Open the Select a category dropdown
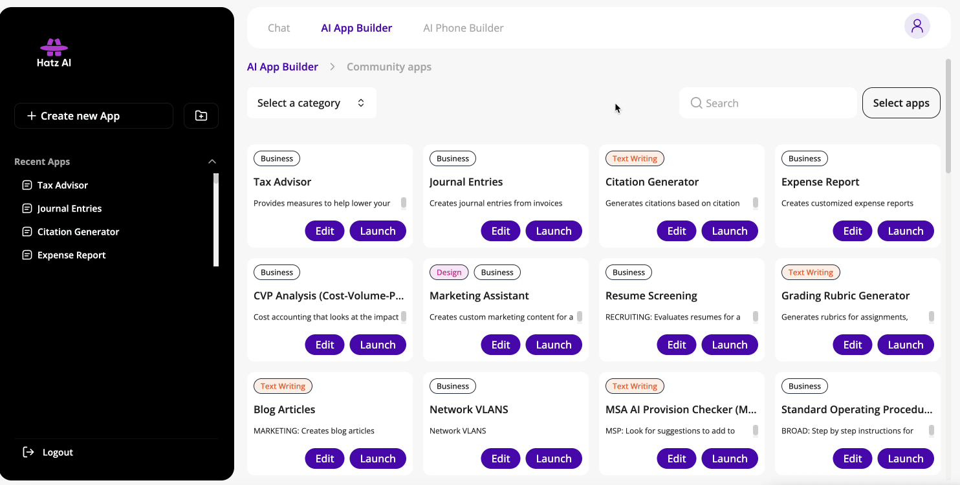Image resolution: width=960 pixels, height=485 pixels. pyautogui.click(x=311, y=103)
